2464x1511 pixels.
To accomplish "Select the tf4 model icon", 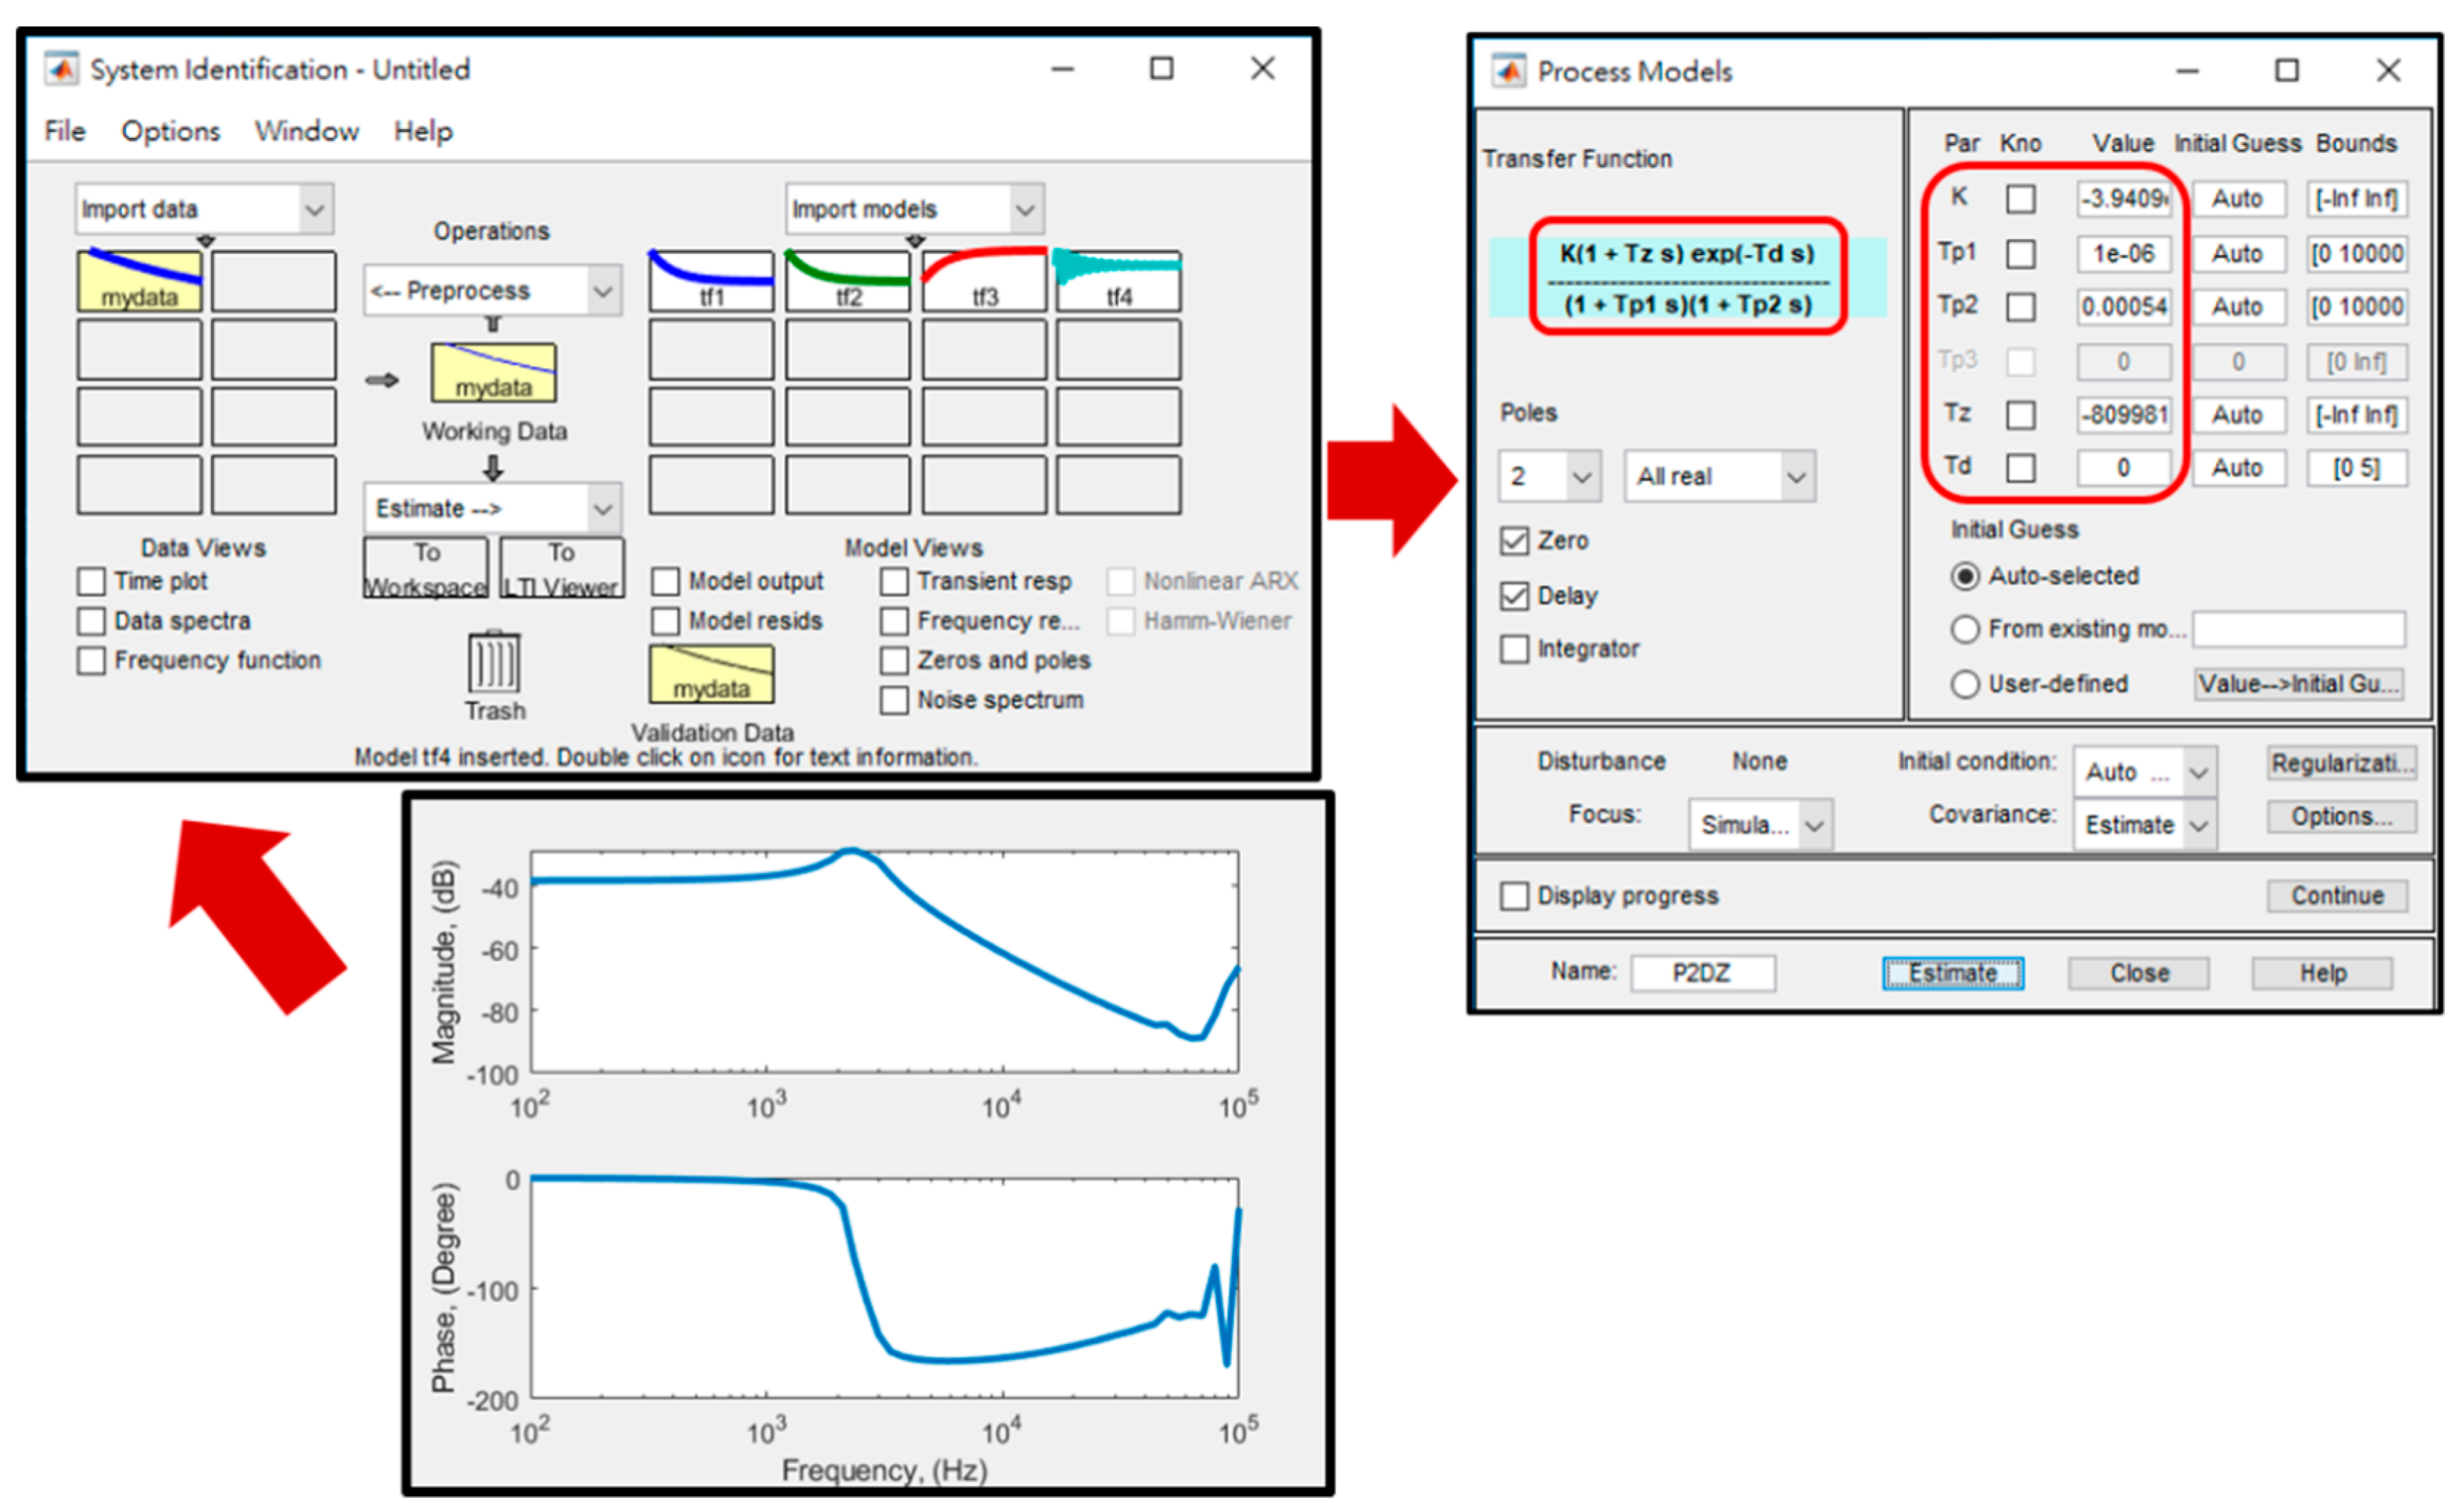I will (x=1118, y=281).
